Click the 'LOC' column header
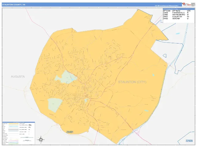Viewport: 197px width, 148px height. [x=189, y=11]
